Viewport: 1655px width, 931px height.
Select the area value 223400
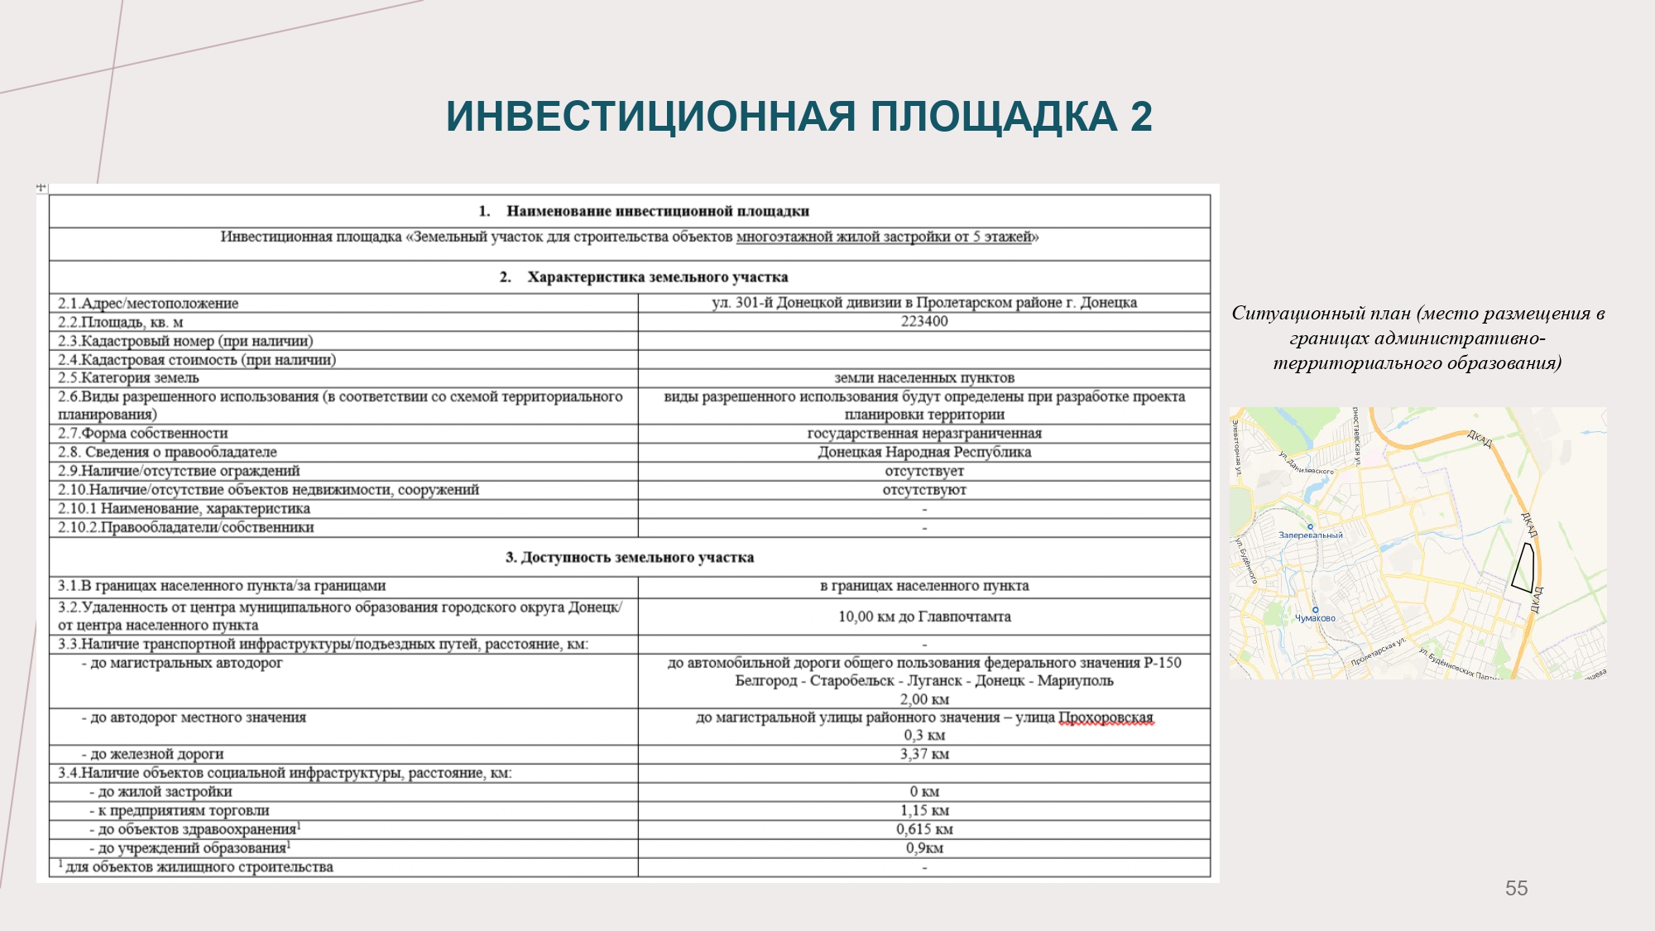924,321
